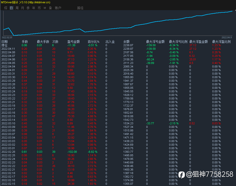The height and width of the screenshot is (186, 236).
Task: Open the 周 weekly statistics tab
Action: [x=17, y=8]
